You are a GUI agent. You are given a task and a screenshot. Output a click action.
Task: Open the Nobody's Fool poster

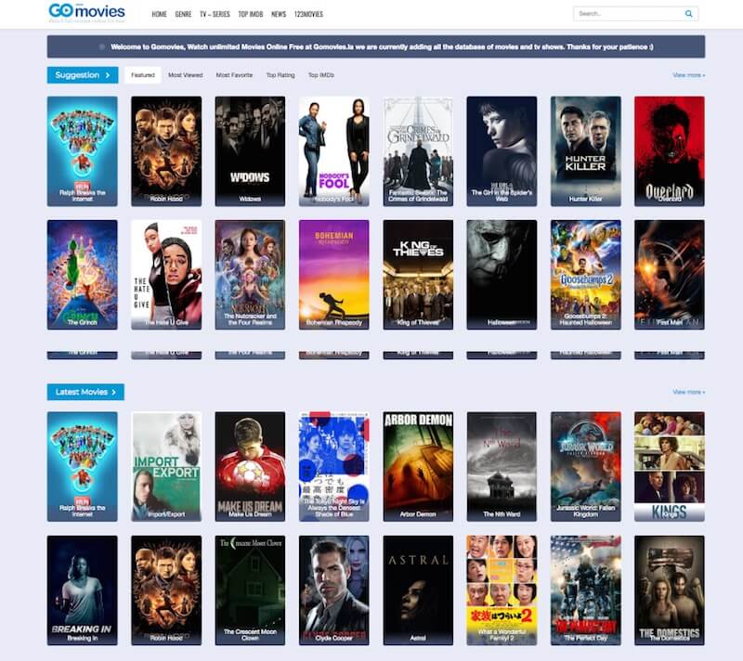pyautogui.click(x=334, y=151)
